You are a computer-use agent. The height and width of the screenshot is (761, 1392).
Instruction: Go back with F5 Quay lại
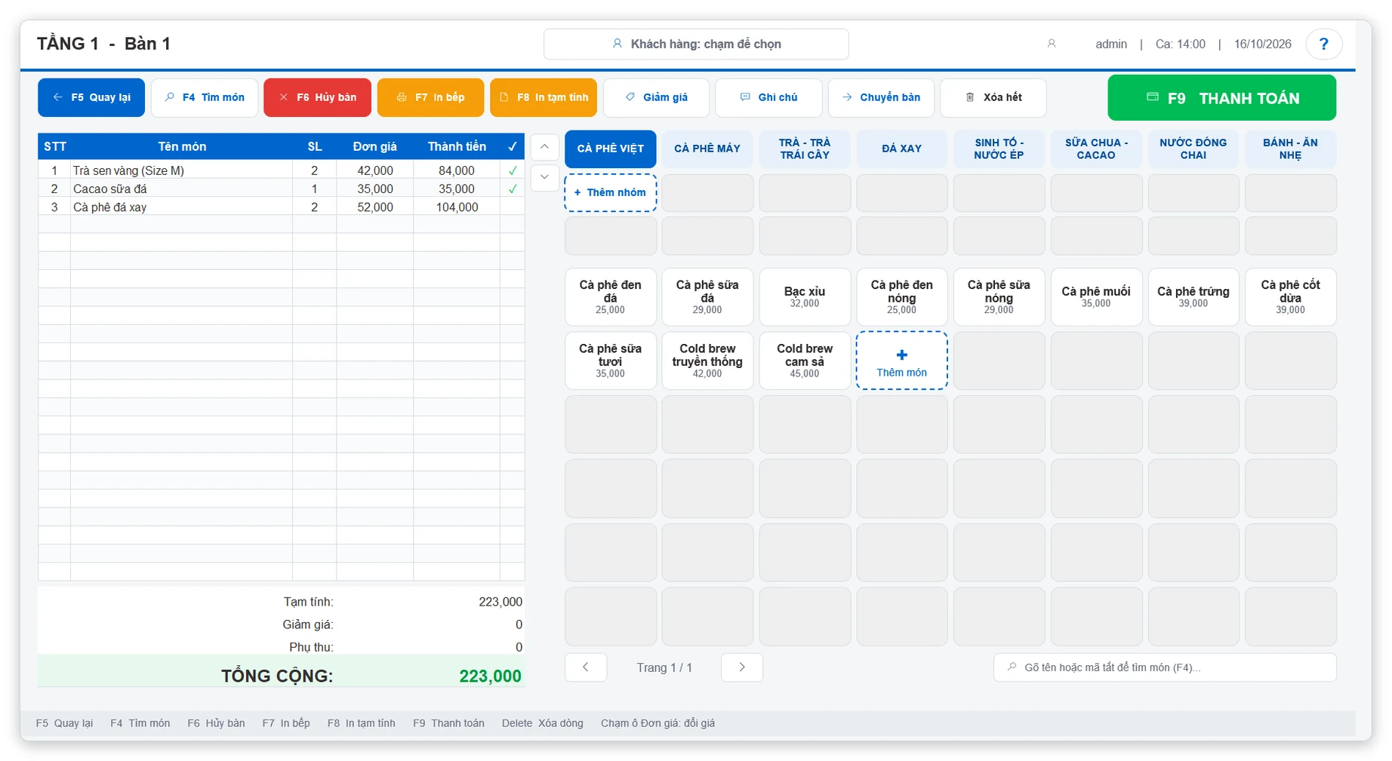(x=91, y=97)
